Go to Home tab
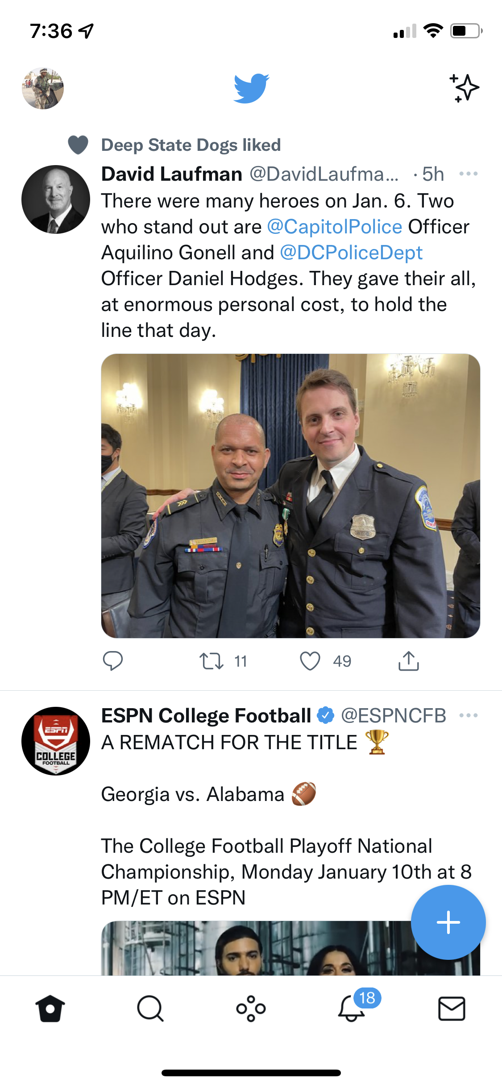The height and width of the screenshot is (1087, 502). pyautogui.click(x=50, y=1008)
